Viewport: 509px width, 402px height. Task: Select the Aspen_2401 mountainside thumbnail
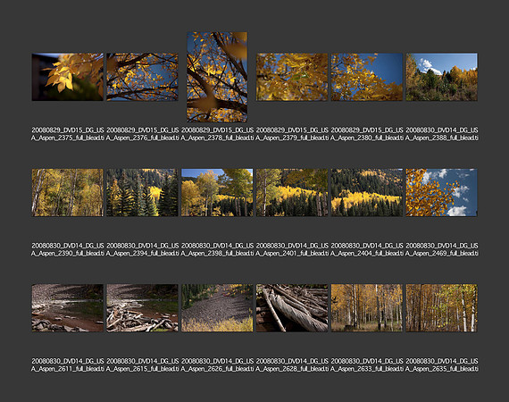pos(292,193)
